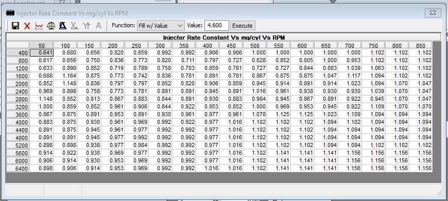Select the 1.000 cell in the 3200 row, column 50
This screenshot has width=448, height=201.
pos(42,106)
